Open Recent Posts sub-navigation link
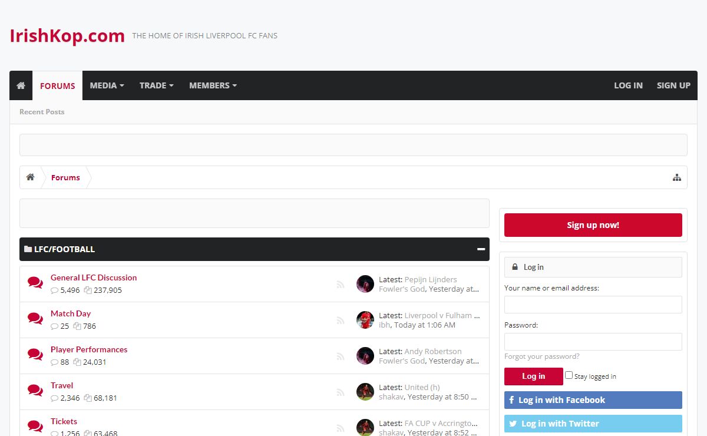Image resolution: width=707 pixels, height=436 pixels. 42,111
